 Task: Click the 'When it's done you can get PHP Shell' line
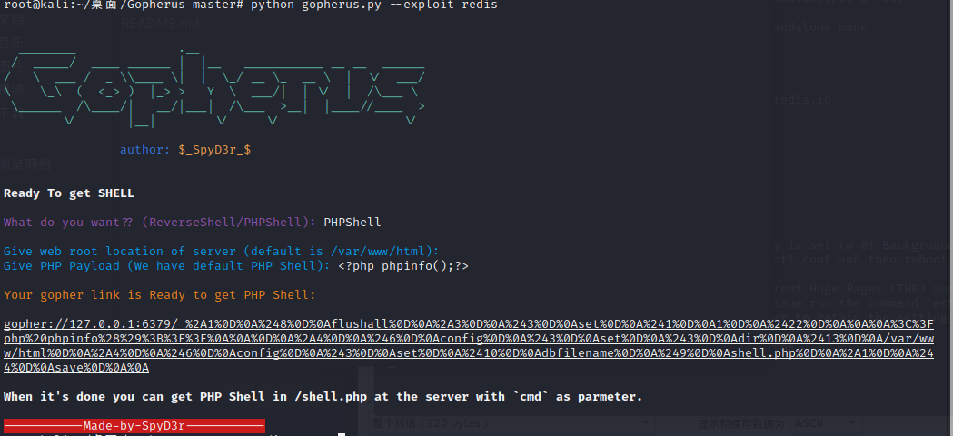(x=323, y=396)
